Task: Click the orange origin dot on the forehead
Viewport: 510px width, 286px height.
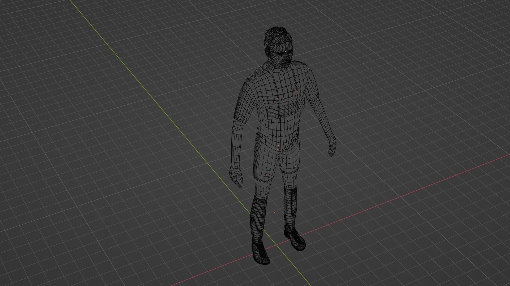Action: point(285,52)
